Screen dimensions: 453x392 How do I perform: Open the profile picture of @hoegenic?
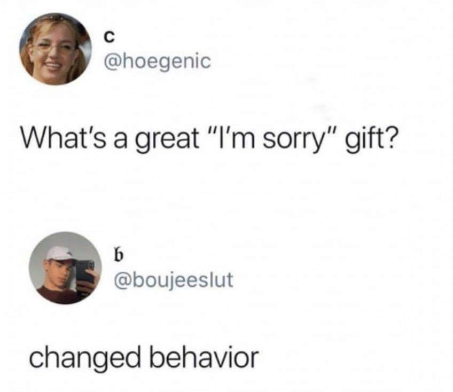(56, 49)
